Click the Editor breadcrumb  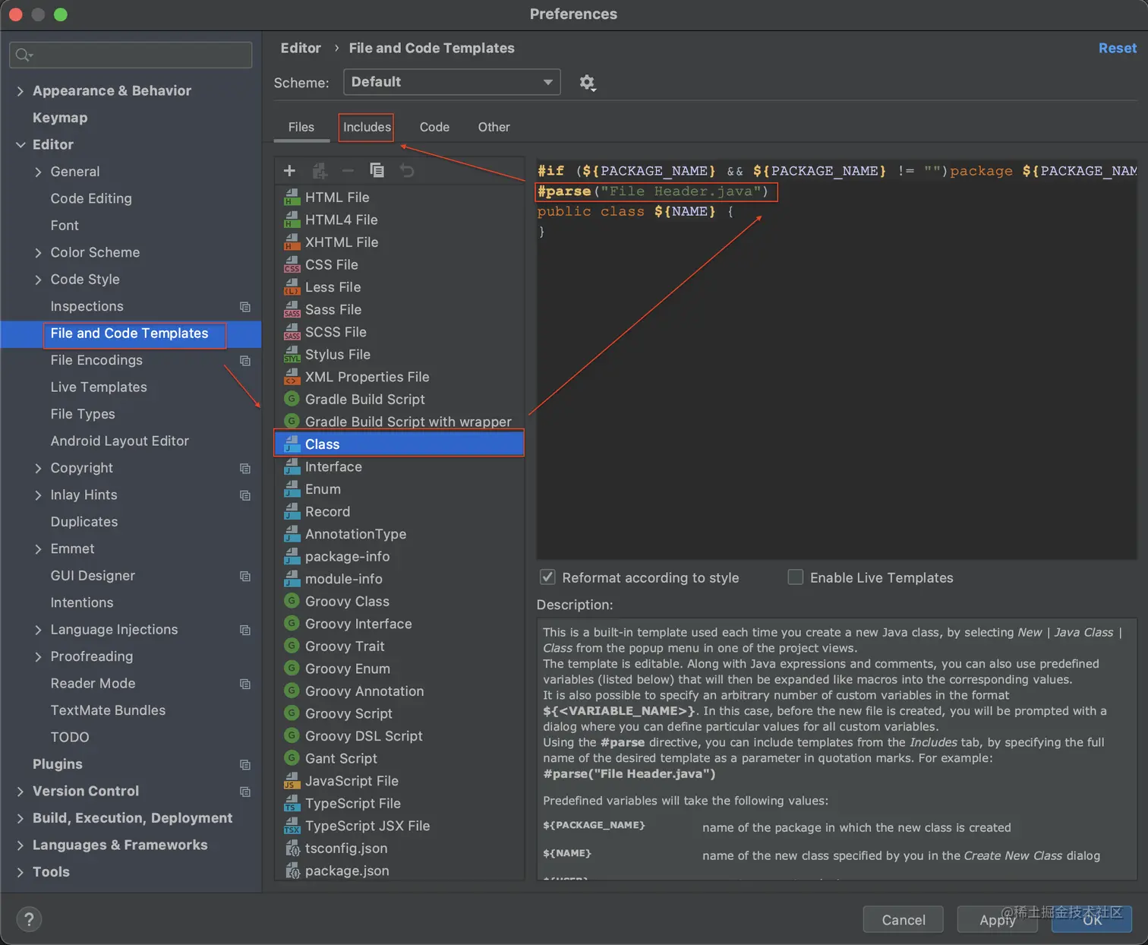click(x=301, y=48)
